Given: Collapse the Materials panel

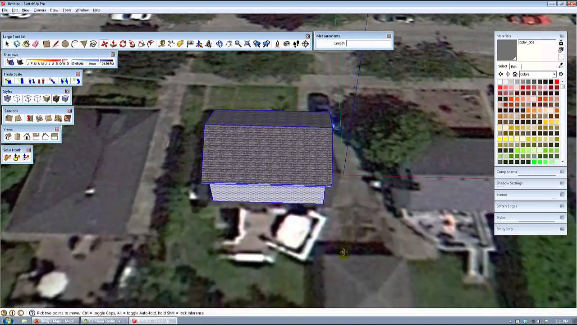Looking at the screenshot, I should (563, 36).
